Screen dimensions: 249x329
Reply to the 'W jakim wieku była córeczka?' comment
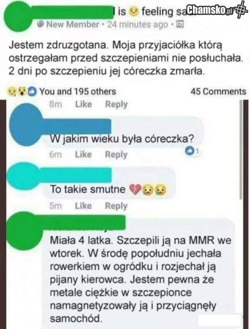pos(116,155)
